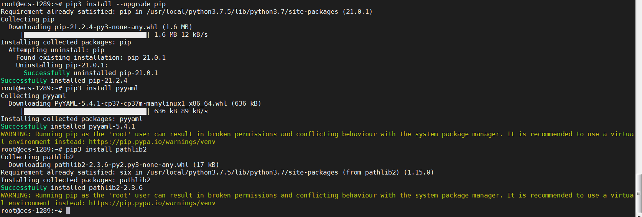Click 'Requirement already satisfied: six' line
The height and width of the screenshot is (217, 642).
coord(217,173)
